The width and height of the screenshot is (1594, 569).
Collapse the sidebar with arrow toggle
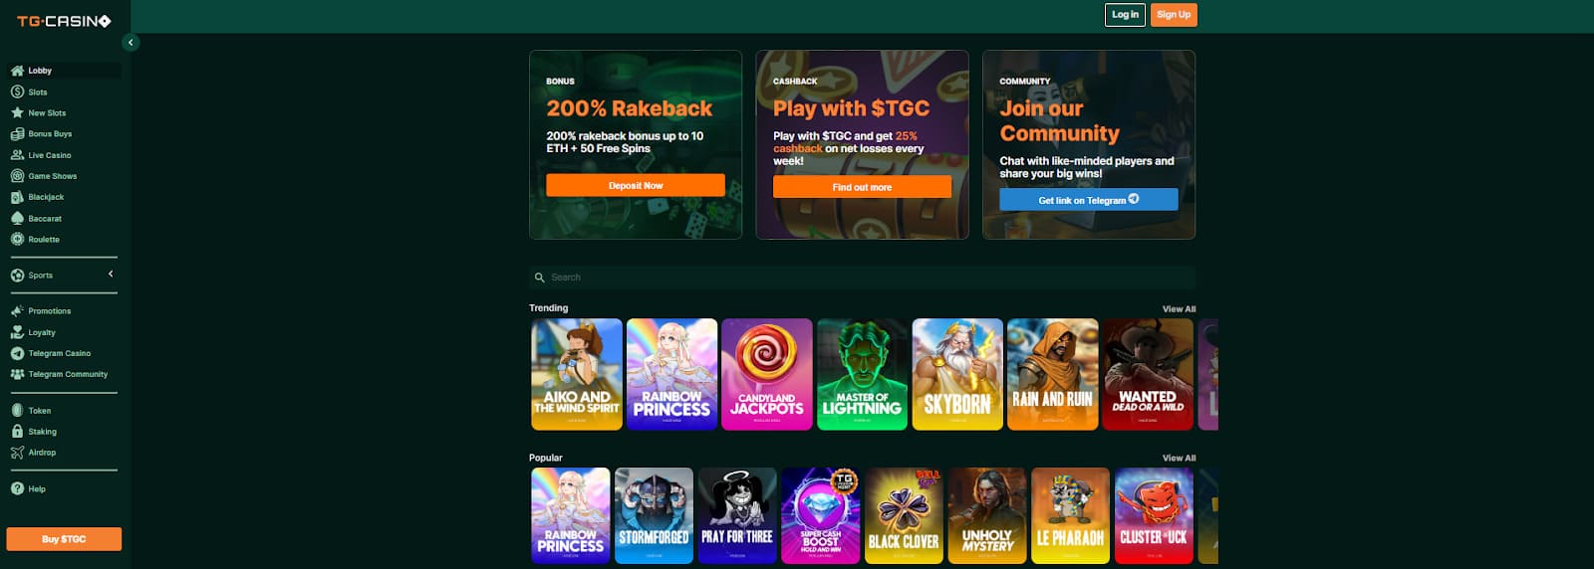tap(131, 42)
